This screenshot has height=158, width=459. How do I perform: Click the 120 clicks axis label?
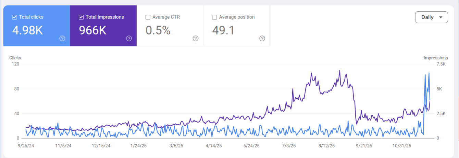[15, 64]
